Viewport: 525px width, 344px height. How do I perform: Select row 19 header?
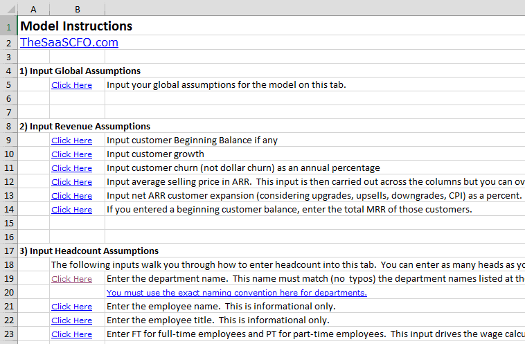point(9,279)
